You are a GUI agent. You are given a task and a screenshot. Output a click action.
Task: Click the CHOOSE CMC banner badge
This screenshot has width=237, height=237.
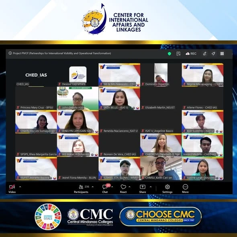[161, 216]
